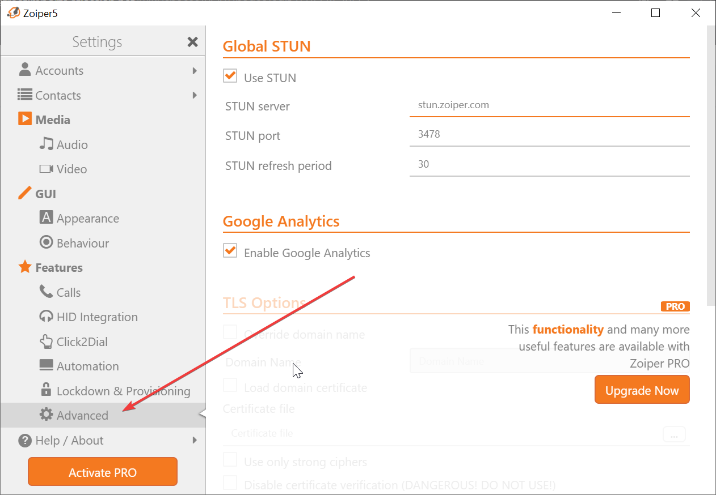Click the Zoiper5 logo in title bar

tap(13, 12)
